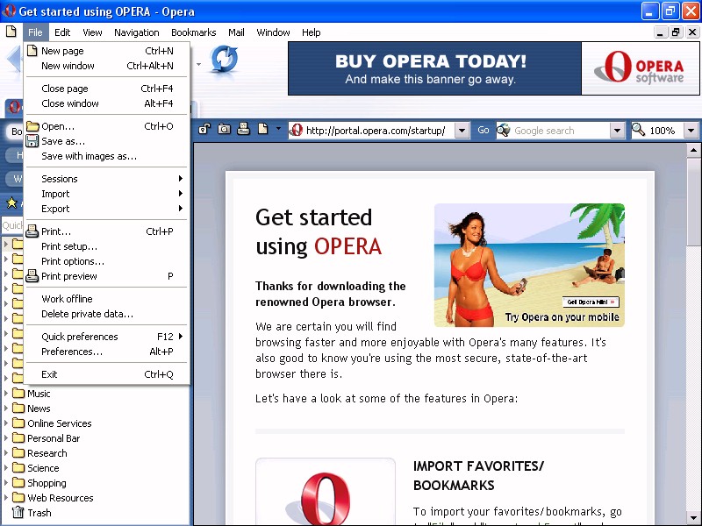The image size is (702, 526).
Task: Click the large red Opera O logo on page
Action: pos(326,499)
